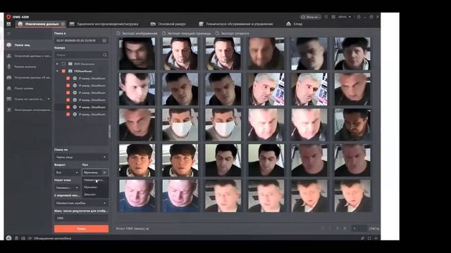Click the trash icon in status bar

pos(16,238)
